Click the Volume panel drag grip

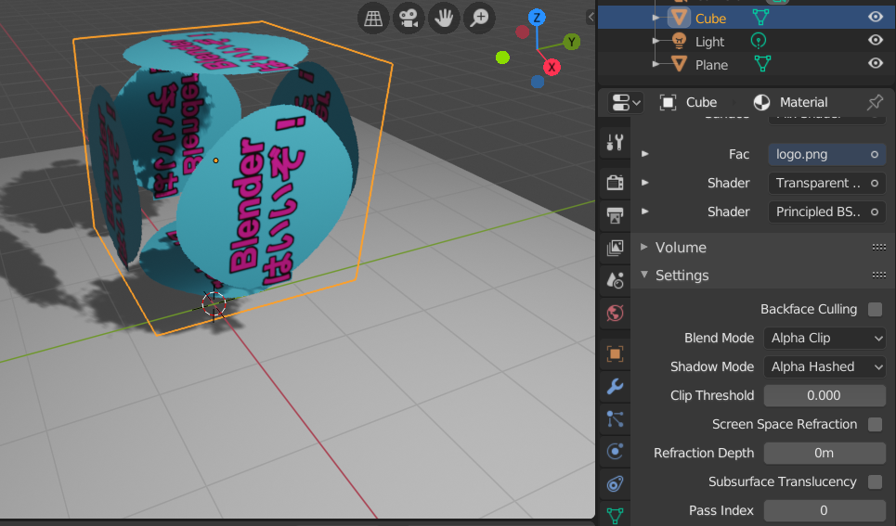879,248
